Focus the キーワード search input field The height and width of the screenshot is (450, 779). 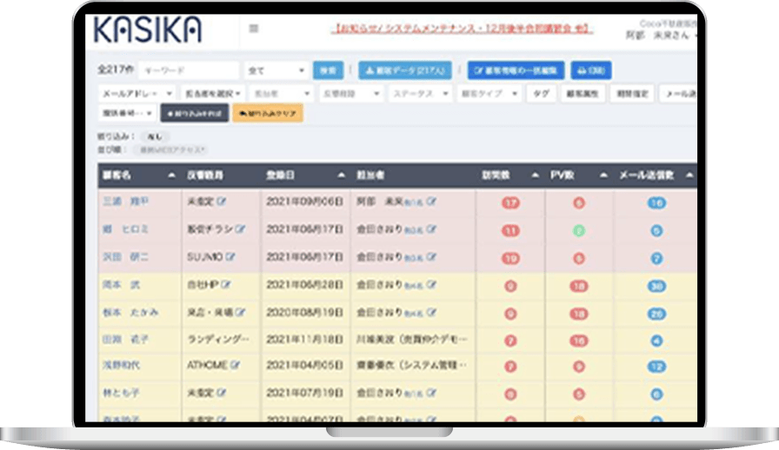[x=189, y=70]
